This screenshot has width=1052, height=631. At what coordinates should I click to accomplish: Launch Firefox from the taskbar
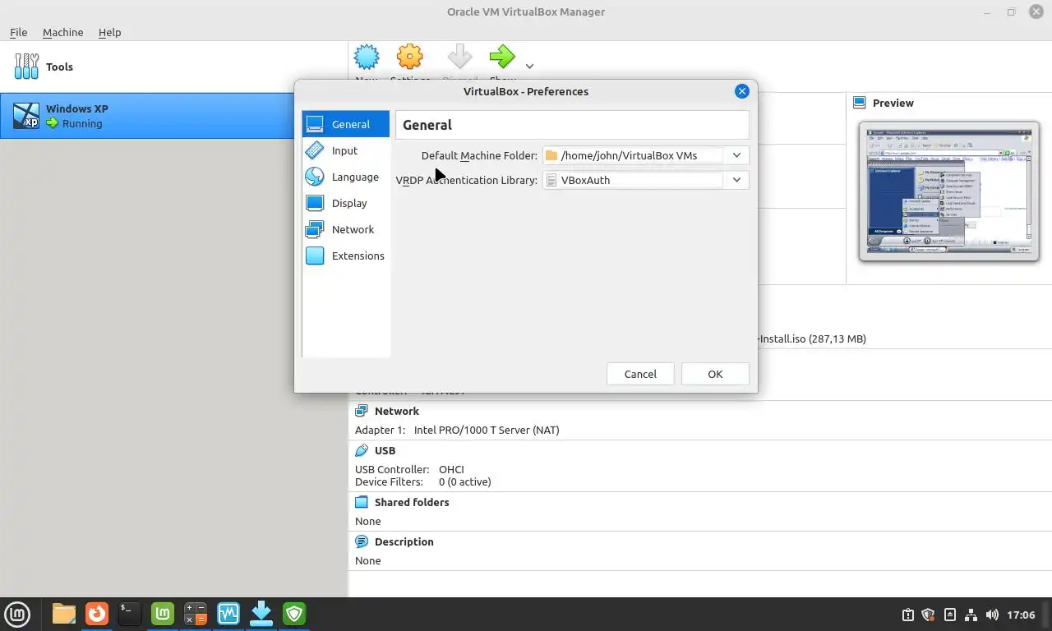pyautogui.click(x=97, y=614)
